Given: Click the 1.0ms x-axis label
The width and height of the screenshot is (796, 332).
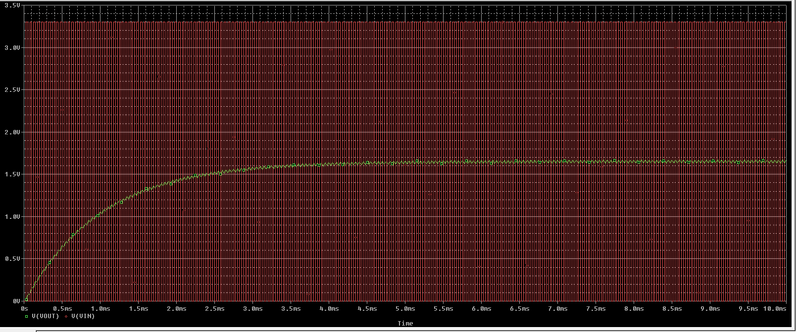Looking at the screenshot, I should (100, 309).
